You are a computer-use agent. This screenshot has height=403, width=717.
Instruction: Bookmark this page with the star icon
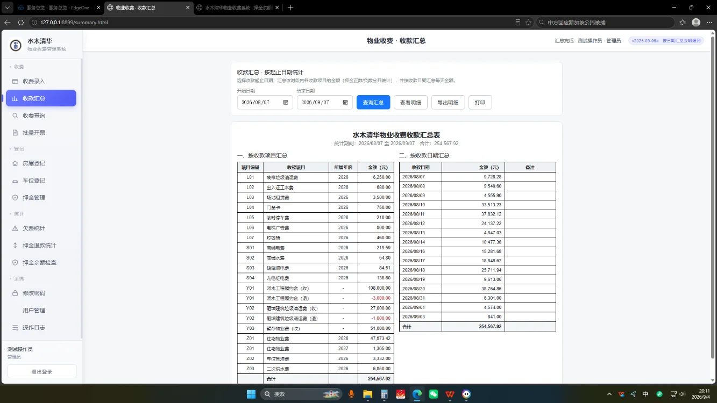[528, 23]
